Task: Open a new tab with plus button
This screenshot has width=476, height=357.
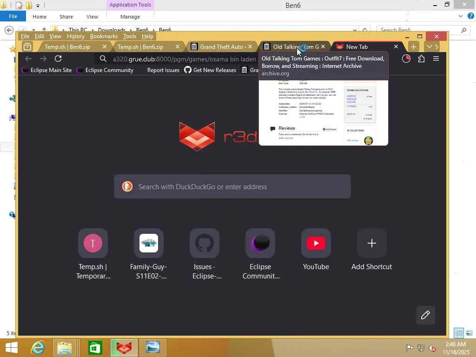Action: [413, 47]
